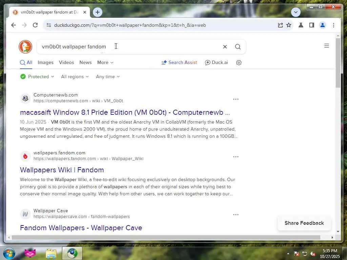Switch to the Videos tab
This screenshot has height=260, width=347.
pyautogui.click(x=66, y=63)
